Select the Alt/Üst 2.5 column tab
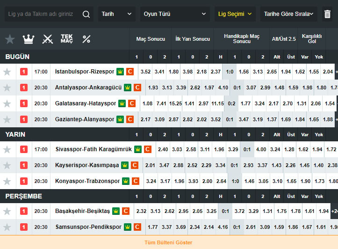This screenshot has height=249, width=338. [284, 39]
